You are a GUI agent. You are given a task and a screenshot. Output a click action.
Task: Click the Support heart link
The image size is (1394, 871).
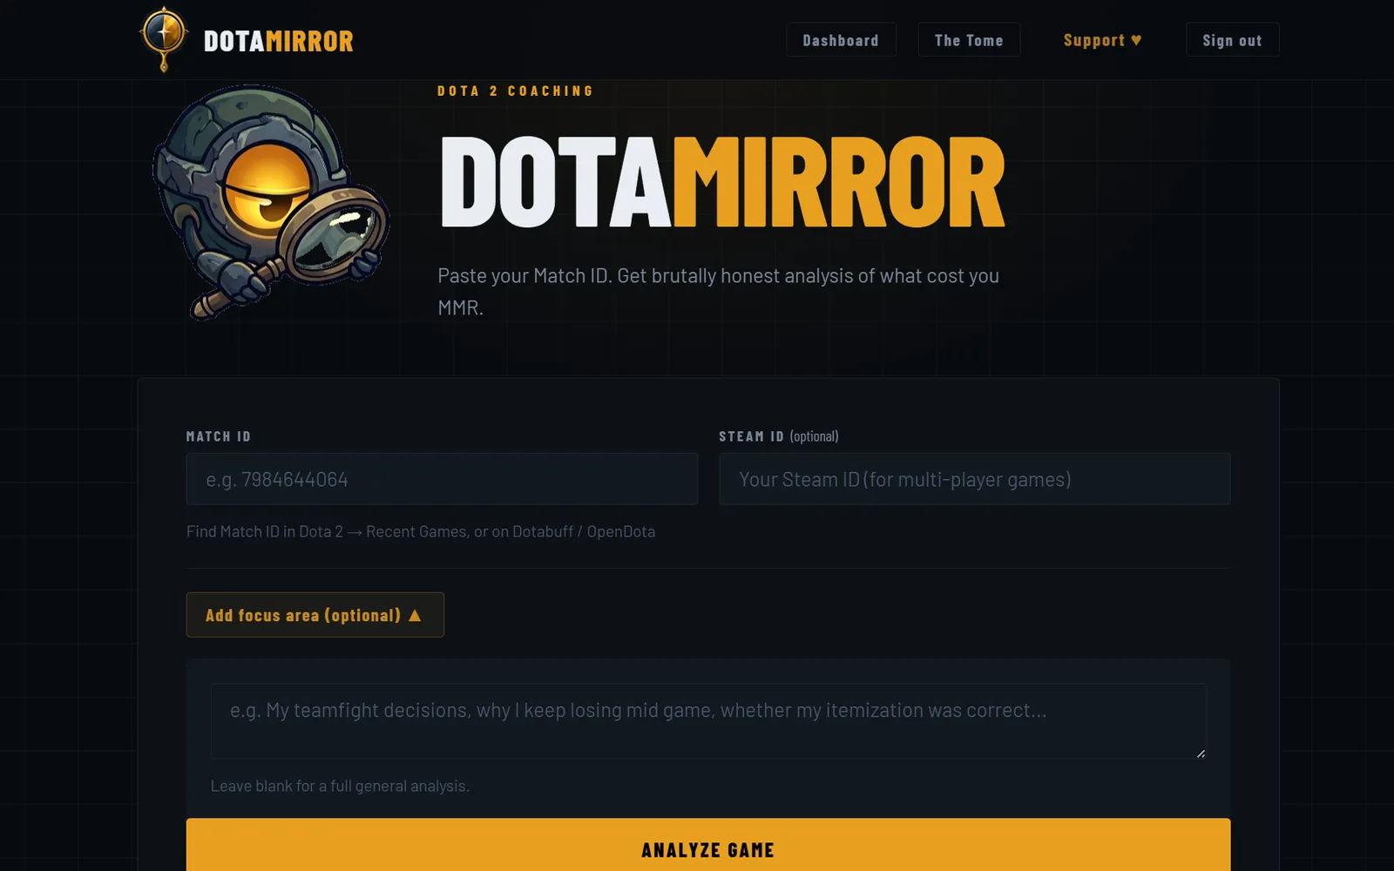1103,40
